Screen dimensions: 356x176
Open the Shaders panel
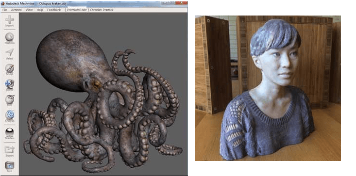tap(10, 134)
